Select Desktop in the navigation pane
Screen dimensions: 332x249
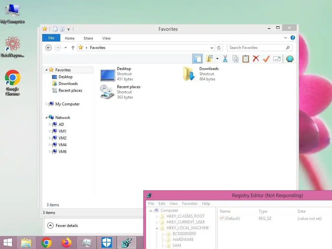(x=65, y=77)
